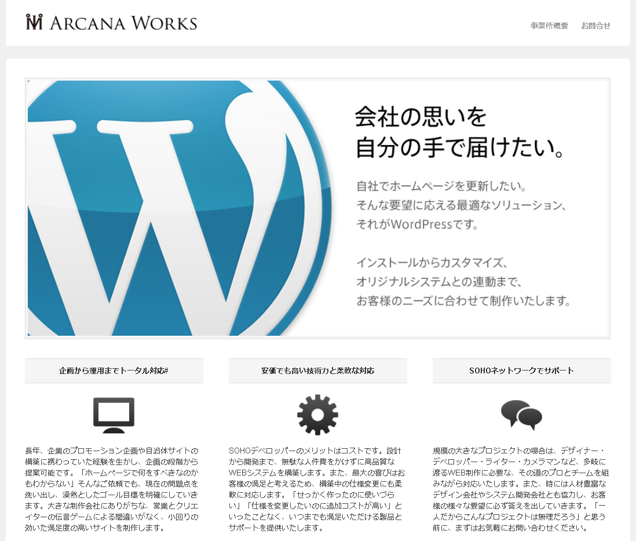636x541 pixels.
Task: Click the paragraph beginning 規模の大きなプロジェクト
Action: point(521,489)
